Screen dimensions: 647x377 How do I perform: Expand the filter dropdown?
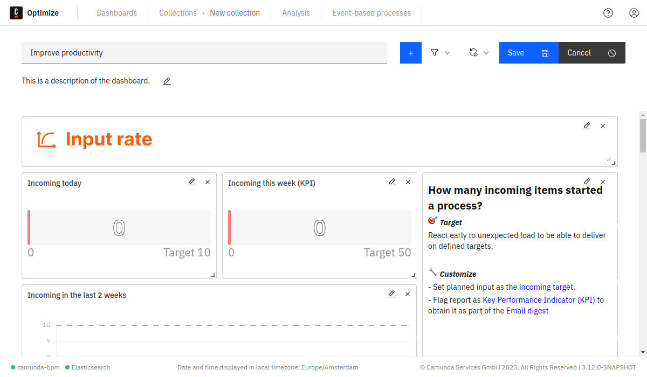click(x=440, y=53)
